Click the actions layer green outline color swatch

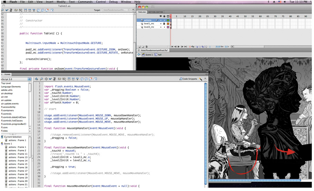[168, 20]
